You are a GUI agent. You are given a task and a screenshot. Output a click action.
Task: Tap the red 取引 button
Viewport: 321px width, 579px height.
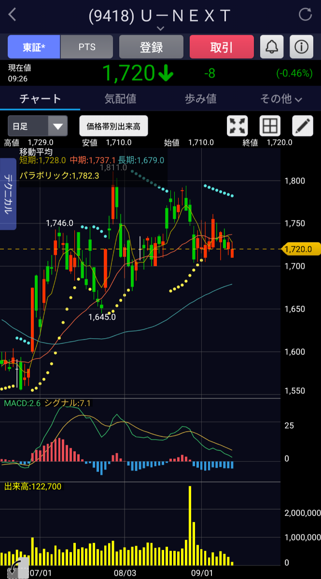(222, 47)
